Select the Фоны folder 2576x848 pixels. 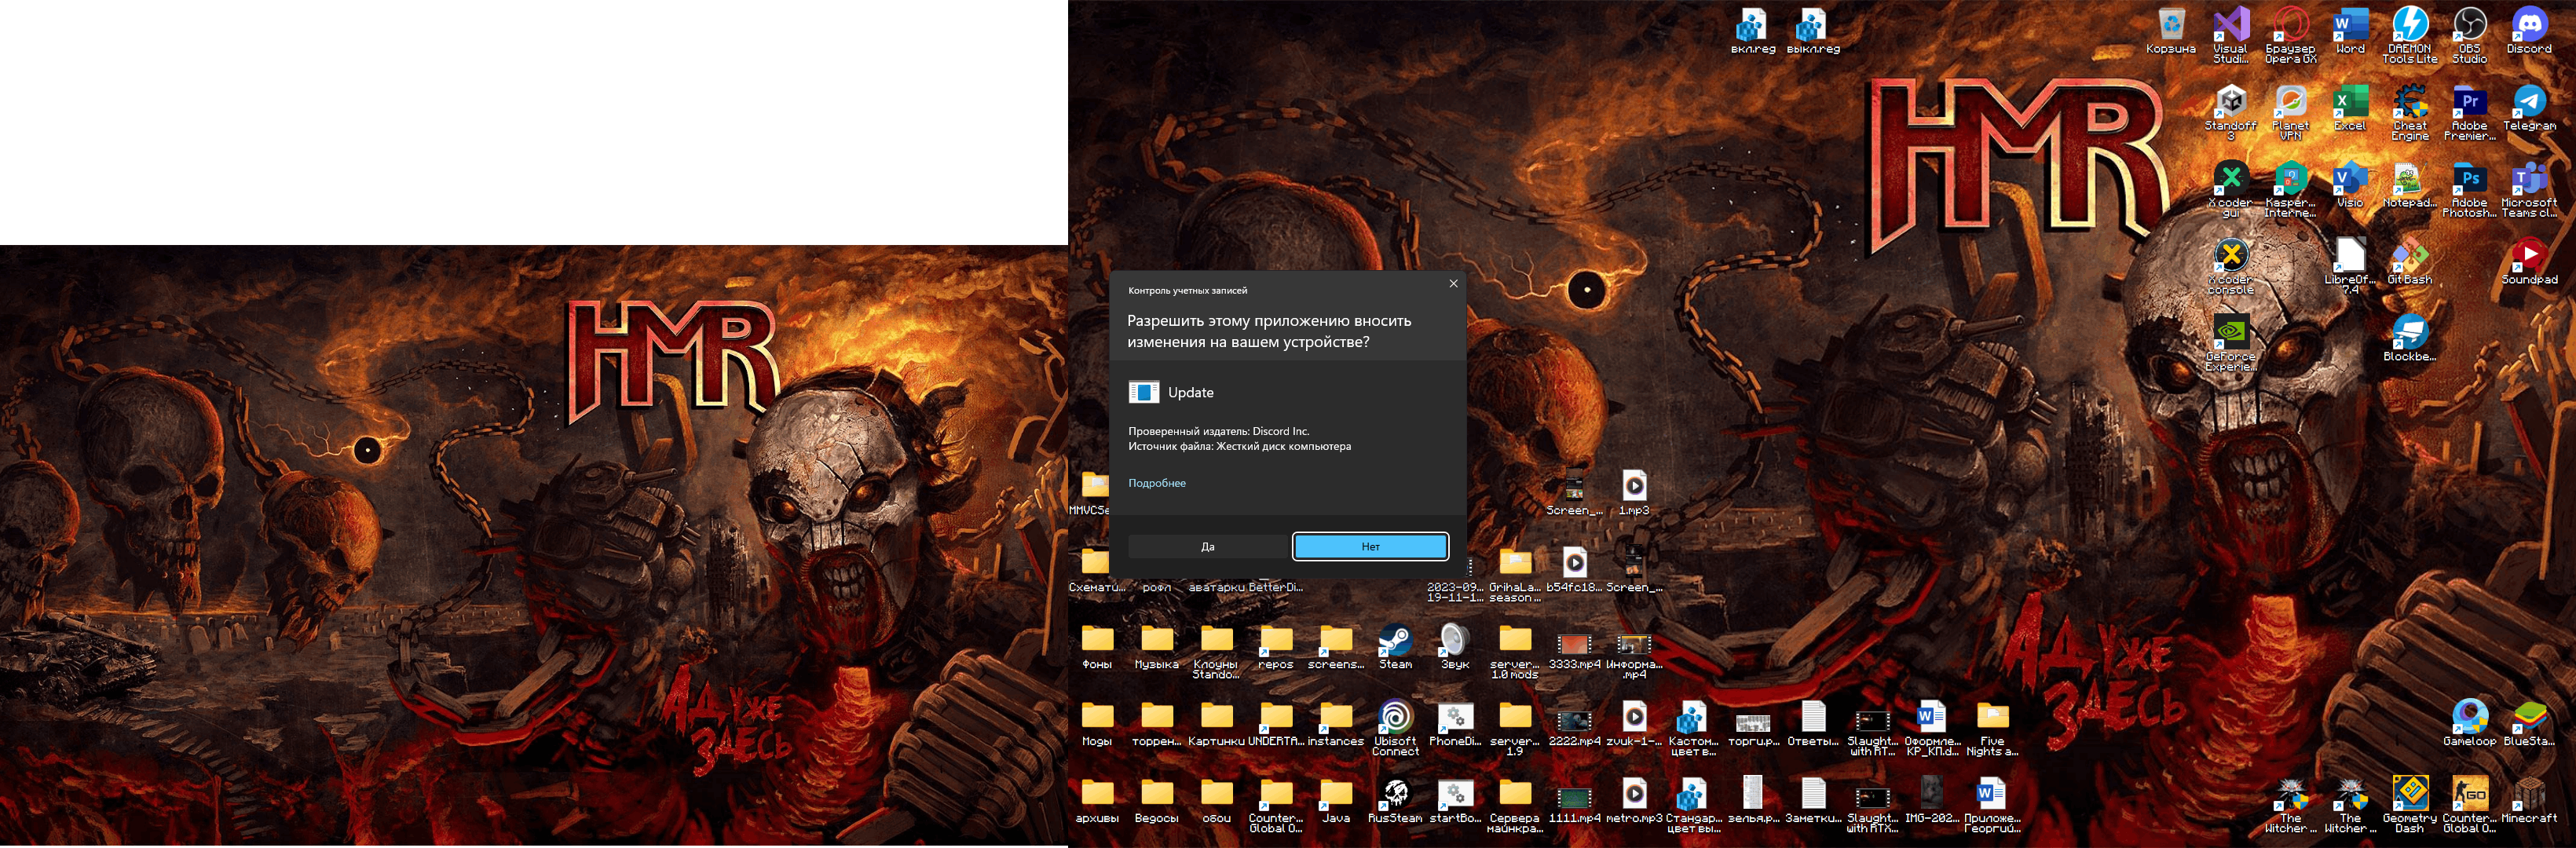[1097, 647]
